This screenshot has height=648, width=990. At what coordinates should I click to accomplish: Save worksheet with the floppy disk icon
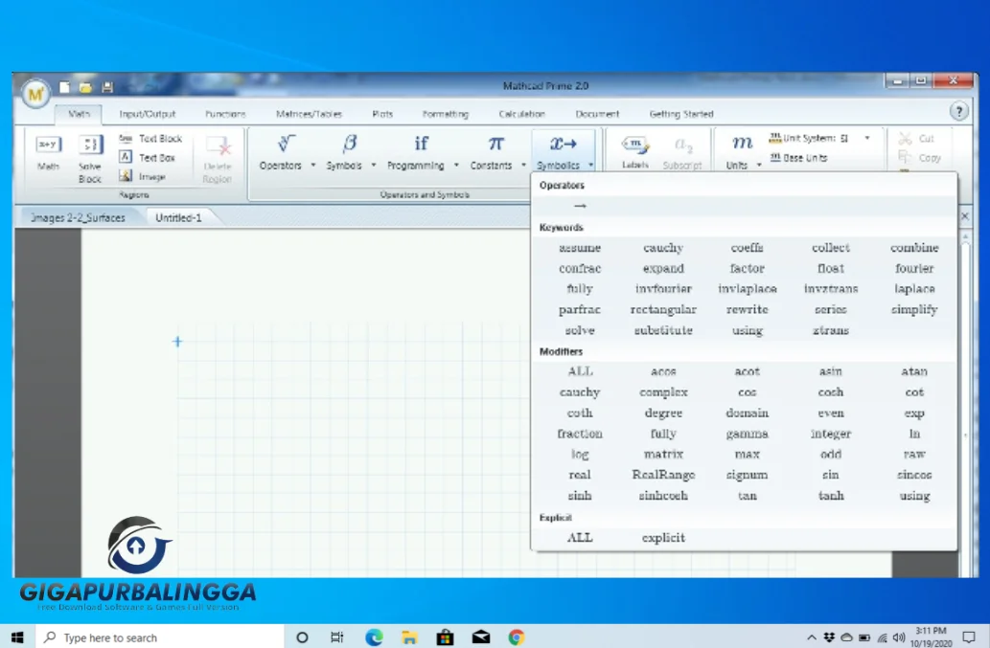click(x=107, y=88)
